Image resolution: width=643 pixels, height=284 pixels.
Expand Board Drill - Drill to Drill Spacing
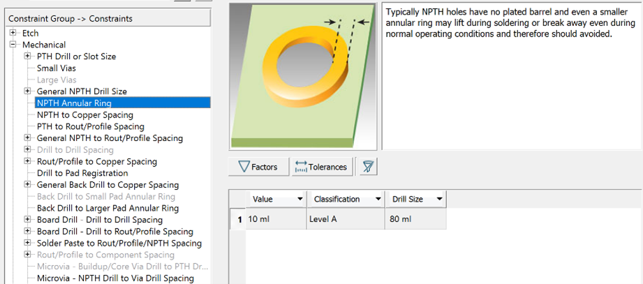tap(27, 220)
